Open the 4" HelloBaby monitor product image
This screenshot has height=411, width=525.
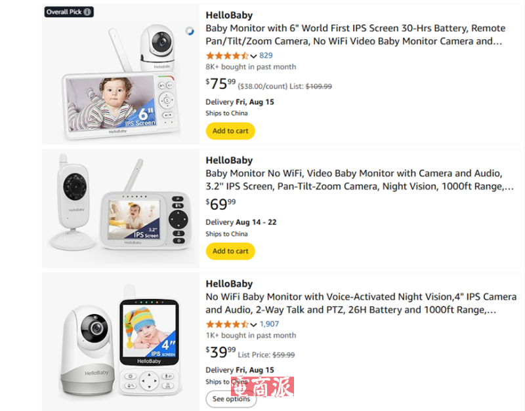(x=121, y=342)
